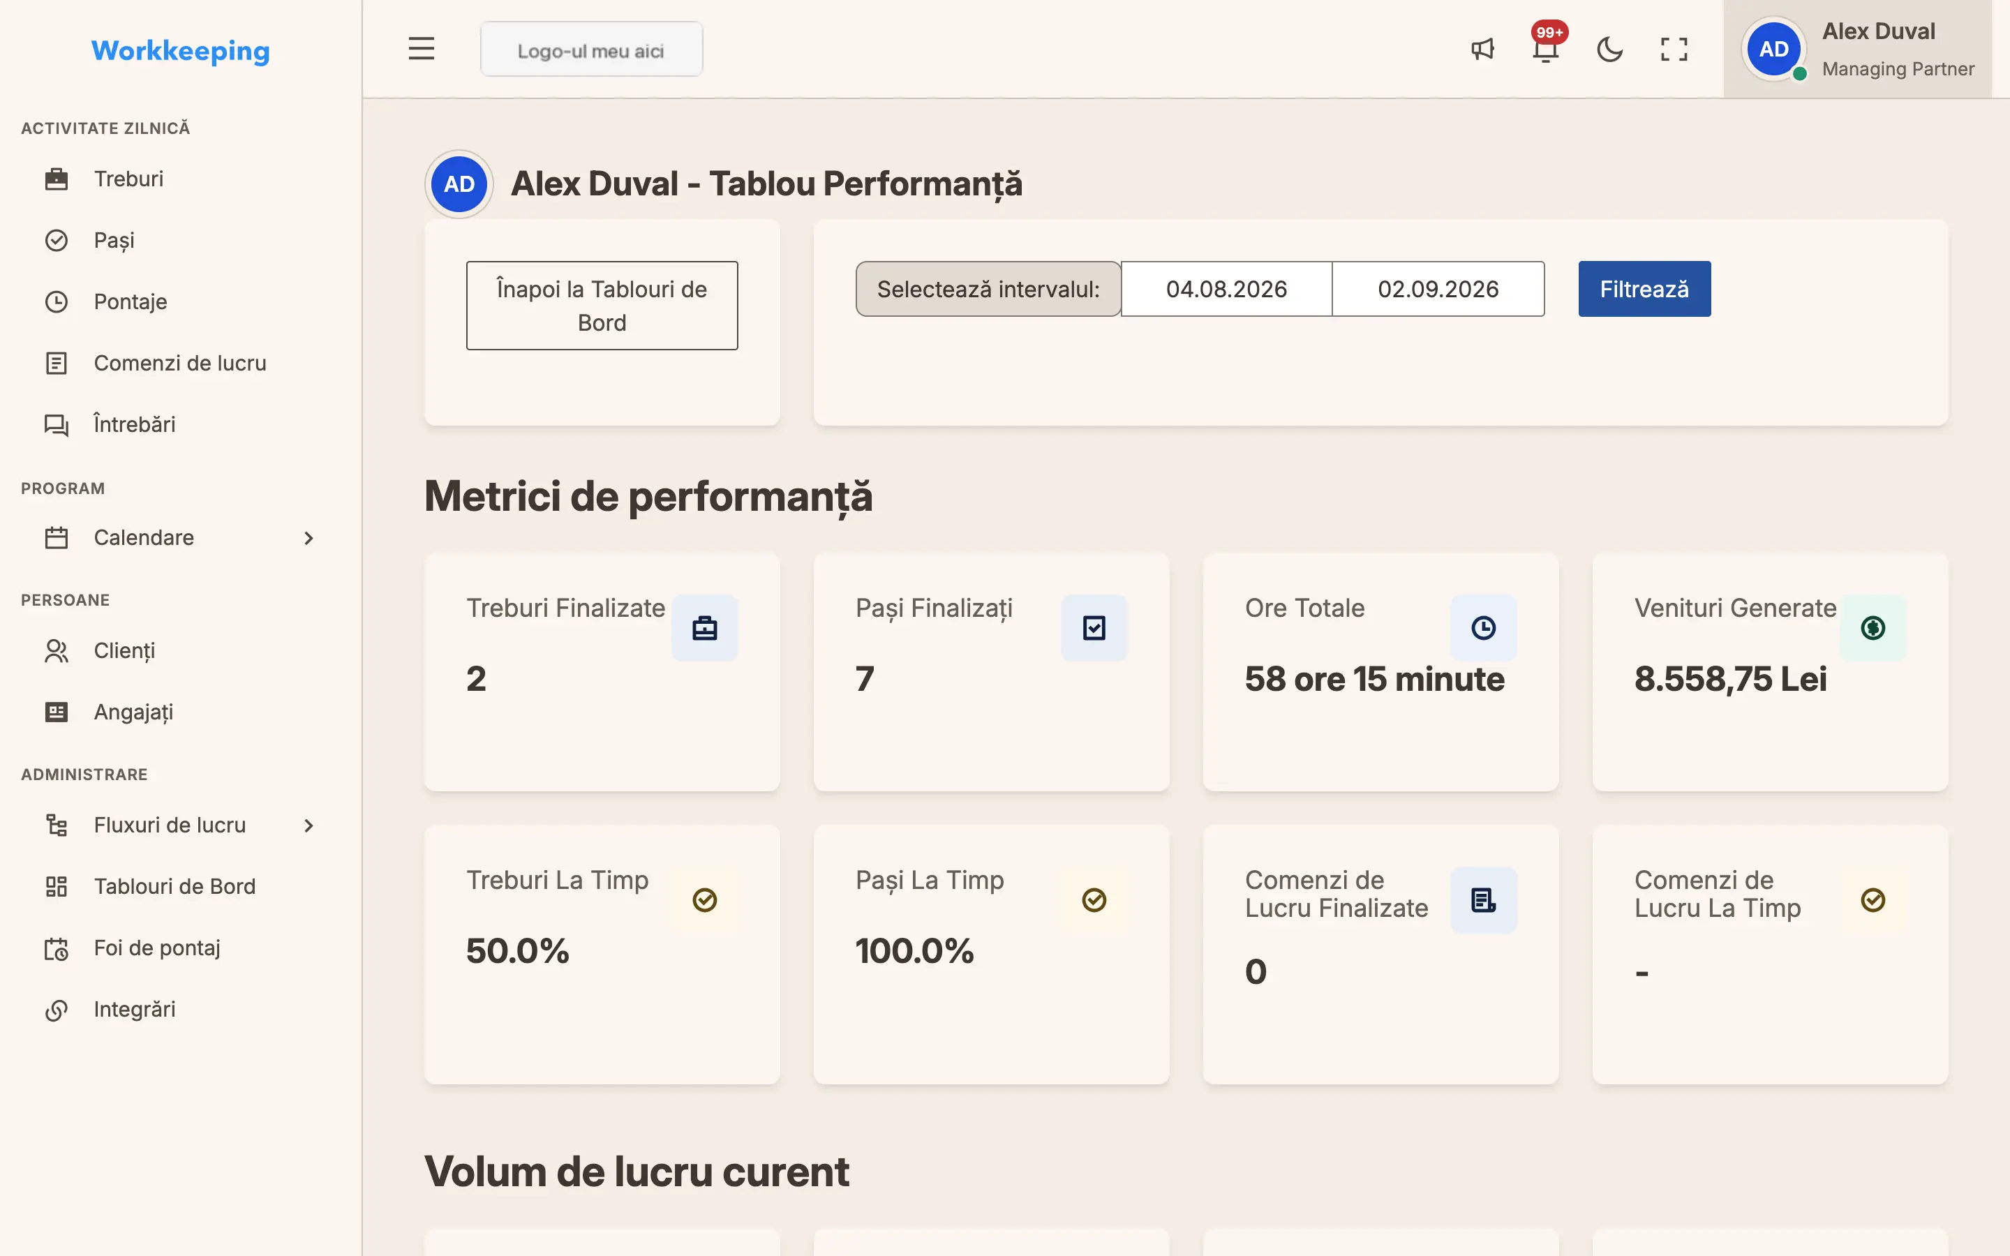The height and width of the screenshot is (1256, 2010).
Task: Click the Pași Finalizați checkbox icon
Action: coord(1094,628)
